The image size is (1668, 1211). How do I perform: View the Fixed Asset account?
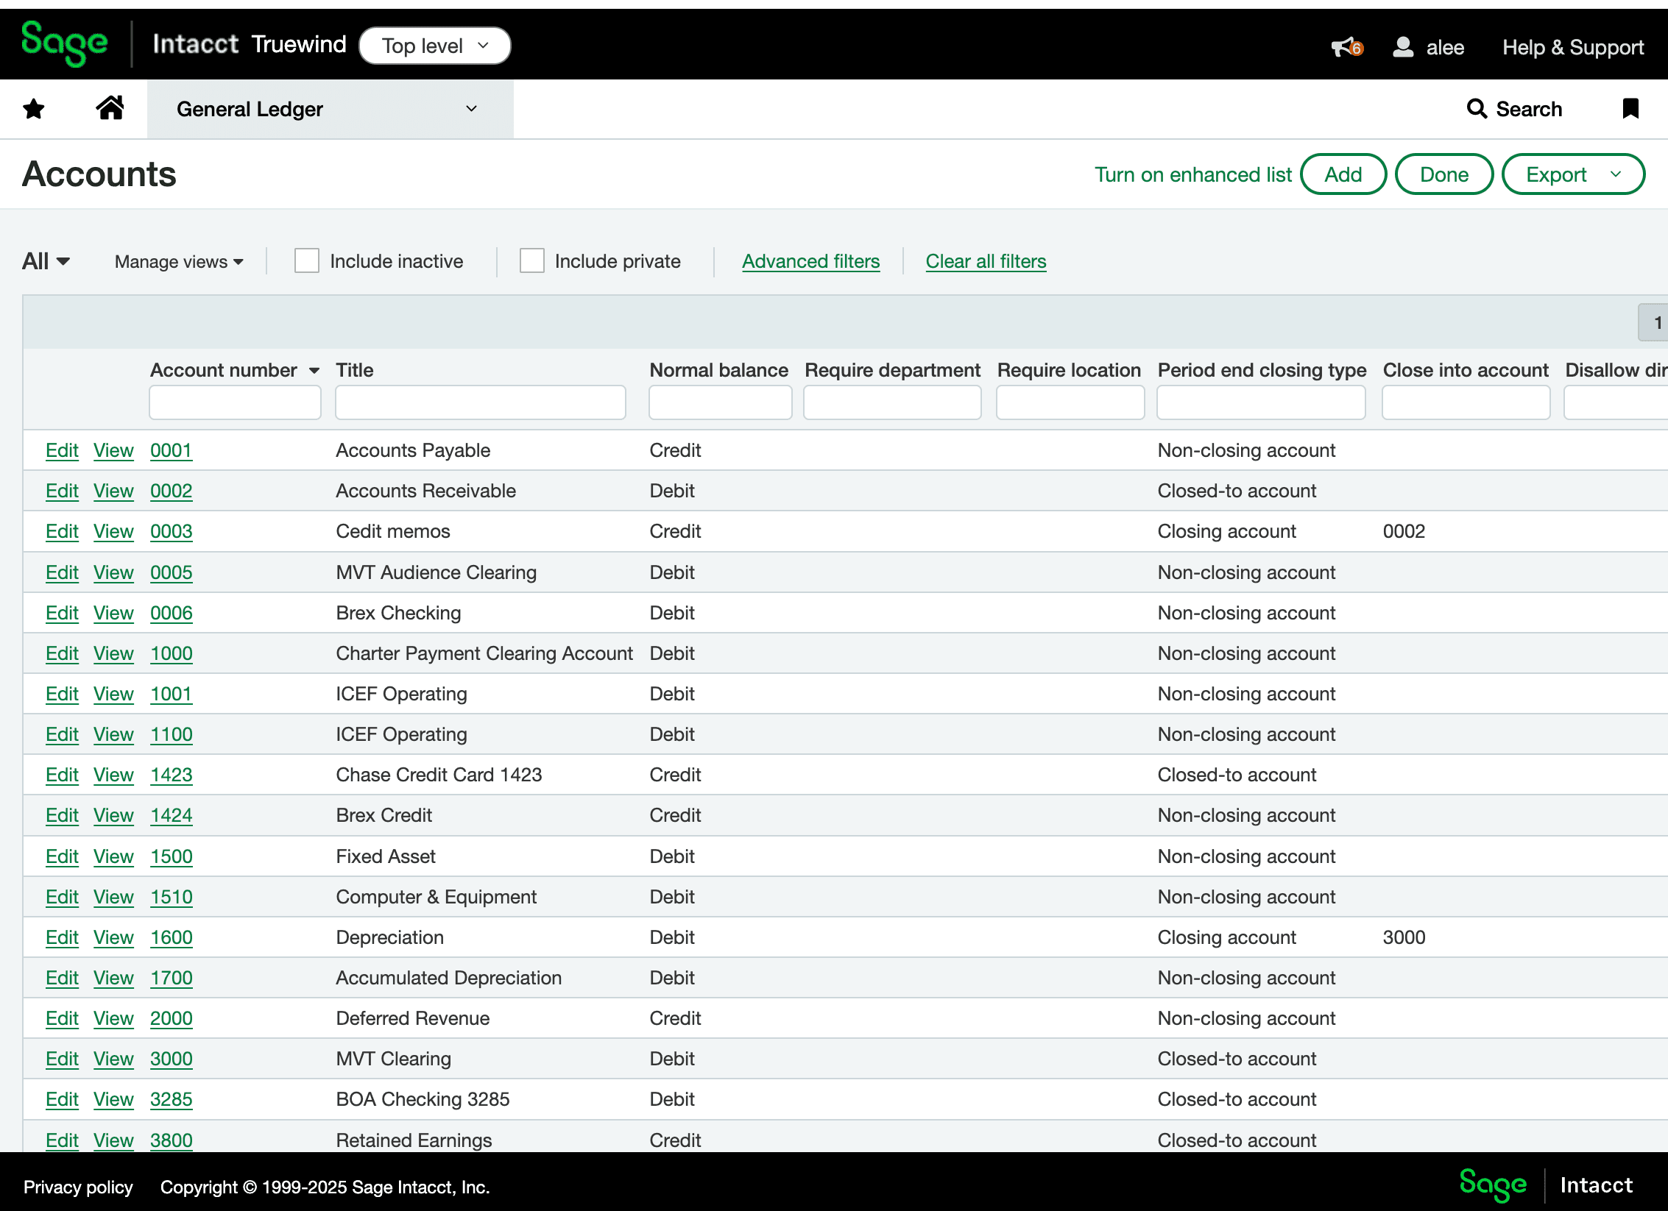point(113,856)
